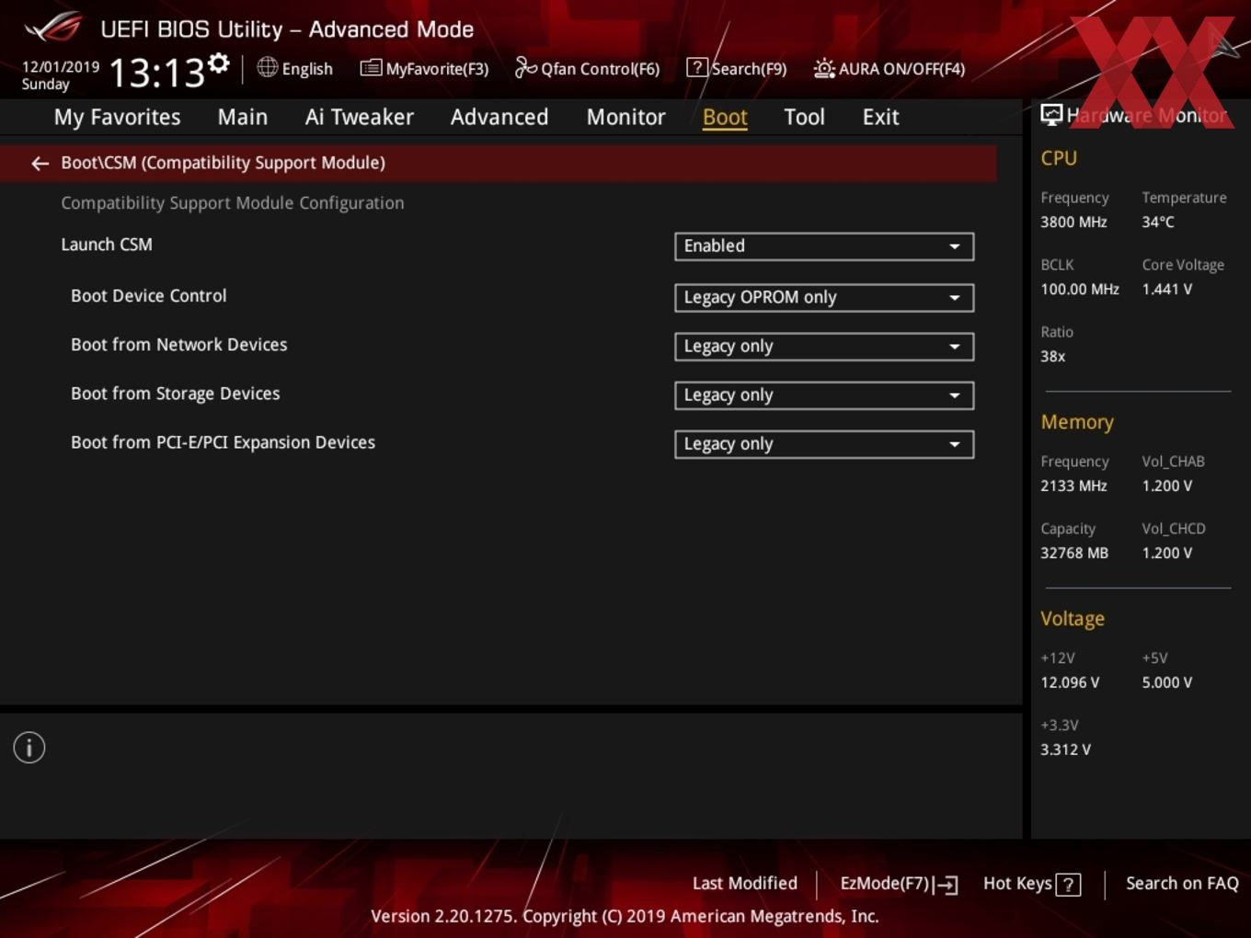Click the +12V 12.096 V reading

click(x=1070, y=683)
